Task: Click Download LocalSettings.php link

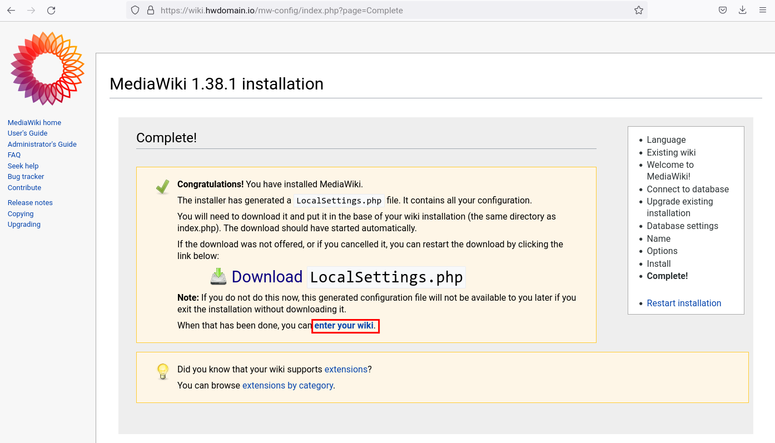Action: 347,277
